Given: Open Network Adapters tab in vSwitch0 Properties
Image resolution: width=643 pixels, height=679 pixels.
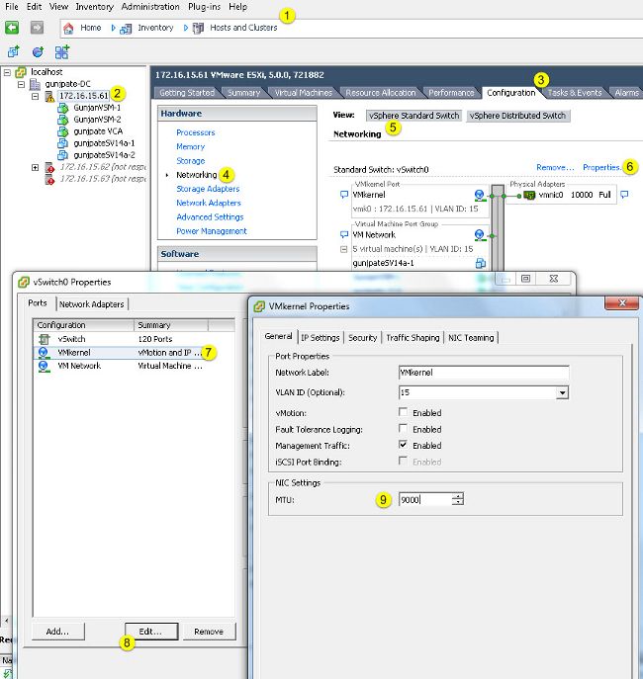Looking at the screenshot, I should (91, 304).
